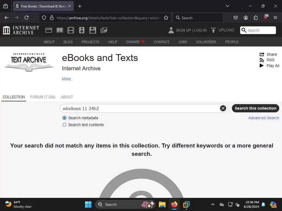282x211 pixels.
Task: Open Firefox View icon at tab bar left
Action: (6, 6)
